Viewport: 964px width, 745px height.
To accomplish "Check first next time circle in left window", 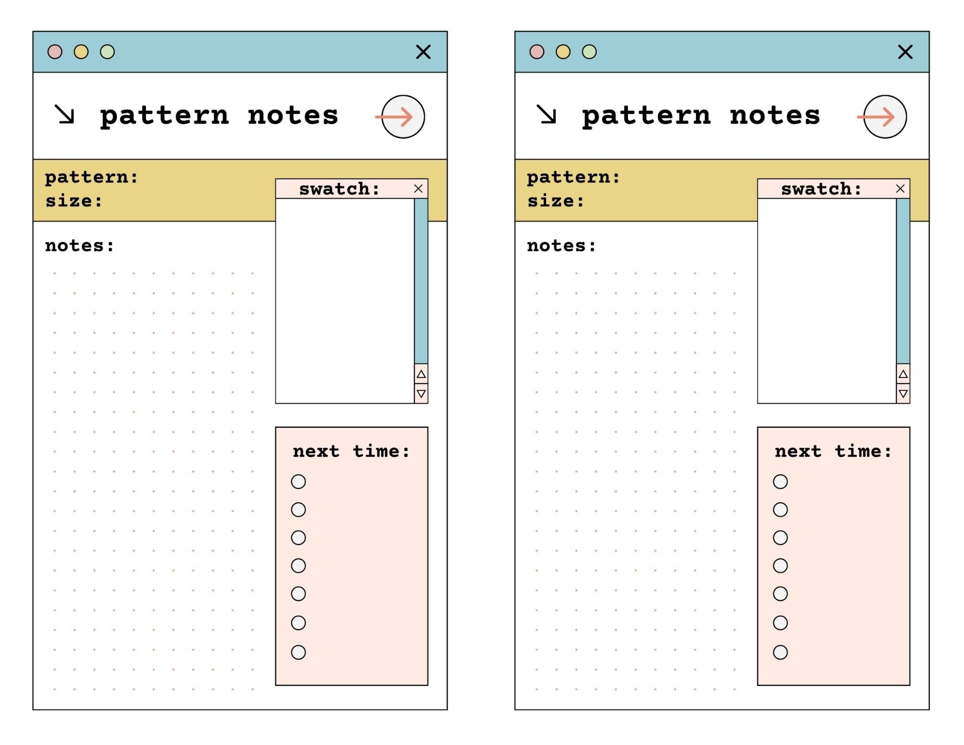I will [298, 481].
